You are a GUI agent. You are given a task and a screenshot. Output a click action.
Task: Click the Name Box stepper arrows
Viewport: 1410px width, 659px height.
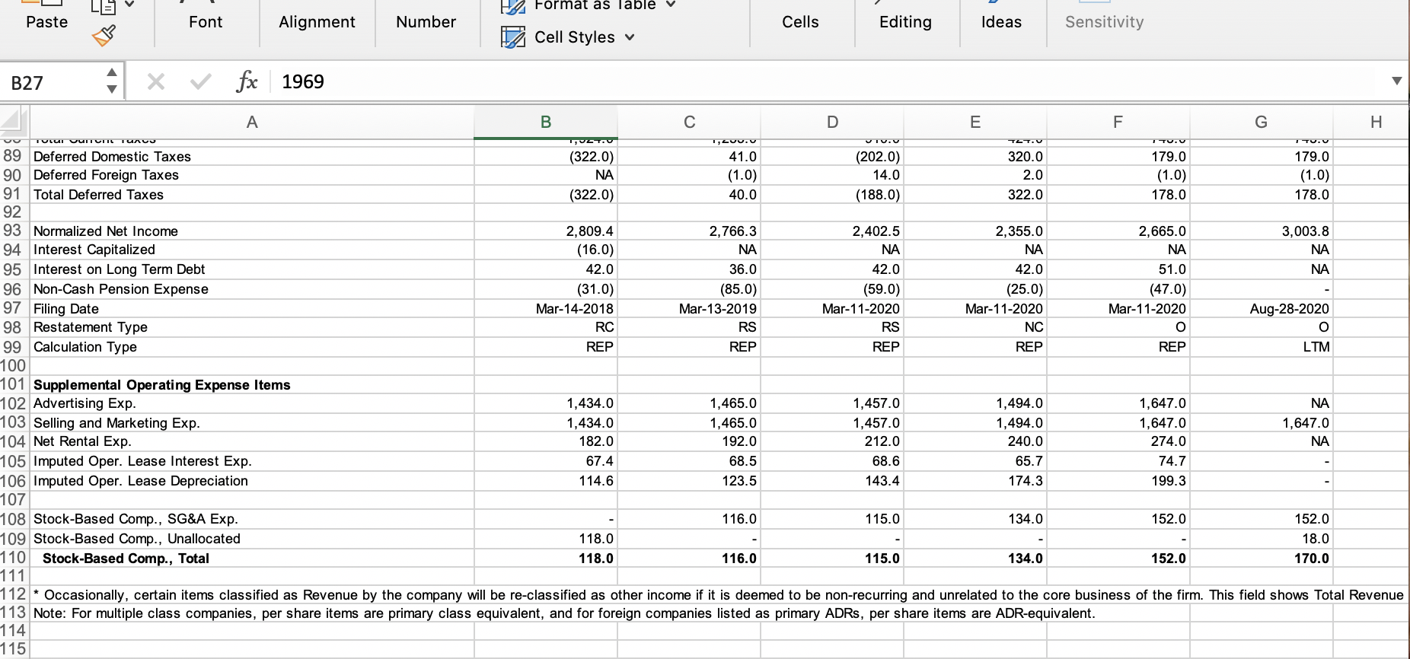[112, 81]
